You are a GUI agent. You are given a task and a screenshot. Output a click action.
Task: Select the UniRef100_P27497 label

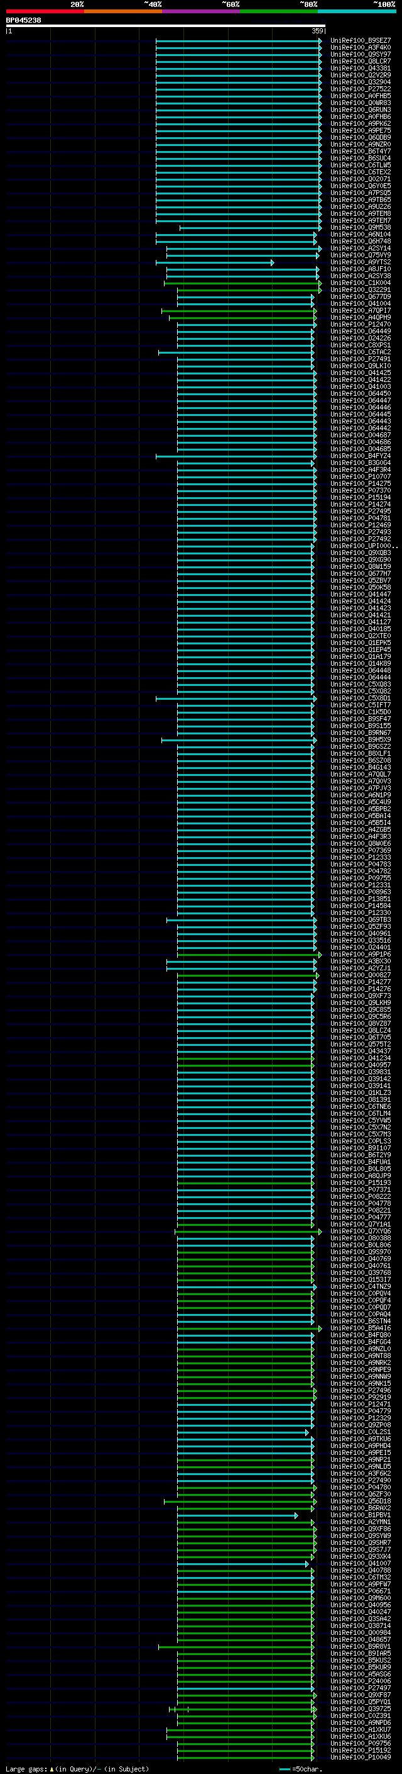point(360,1688)
